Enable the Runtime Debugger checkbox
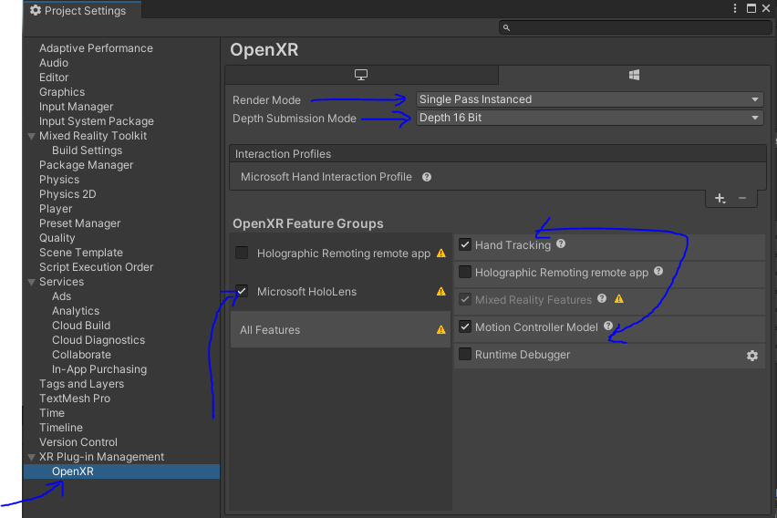The height and width of the screenshot is (518, 777). [x=465, y=354]
